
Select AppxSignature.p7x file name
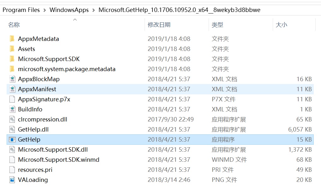click(44, 99)
